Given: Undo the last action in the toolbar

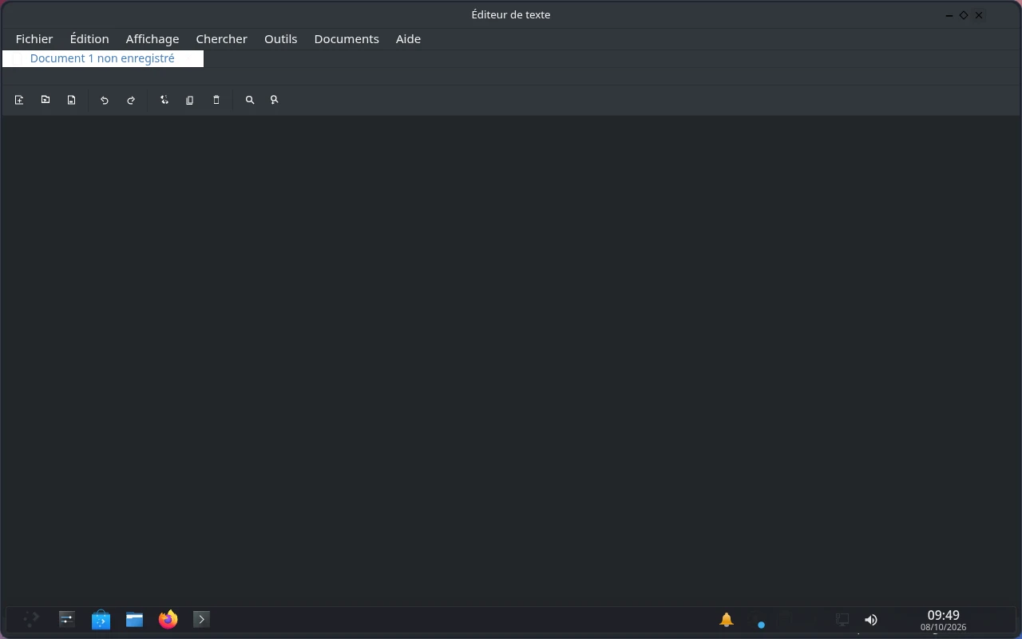Looking at the screenshot, I should pos(105,100).
